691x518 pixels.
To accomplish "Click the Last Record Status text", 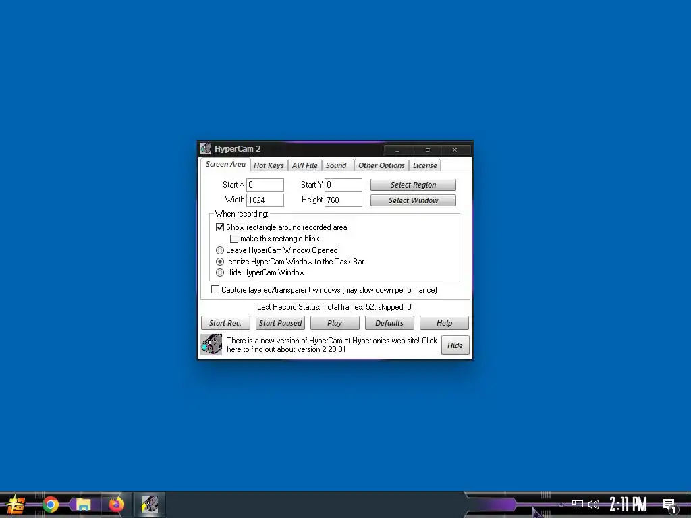I will point(334,307).
